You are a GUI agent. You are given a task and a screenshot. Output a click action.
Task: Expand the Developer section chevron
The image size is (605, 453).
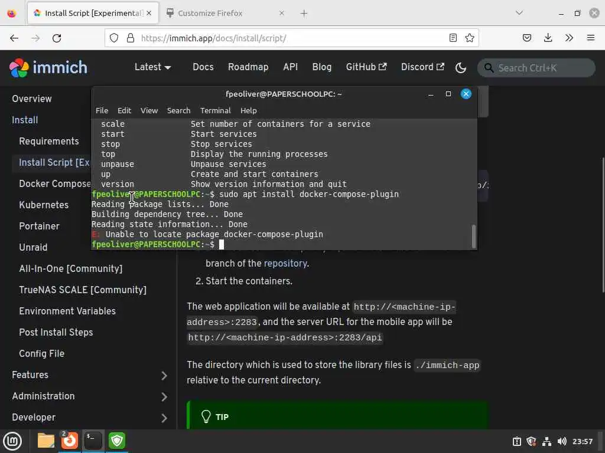click(164, 418)
